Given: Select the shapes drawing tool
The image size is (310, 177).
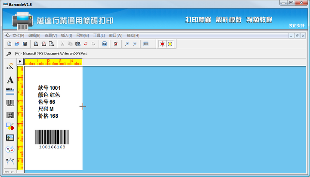Looking at the screenshot, I should click(10, 126).
